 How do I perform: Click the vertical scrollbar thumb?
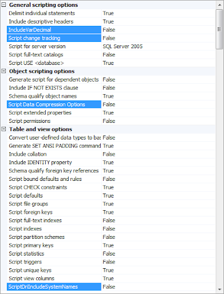tap(219, 29)
